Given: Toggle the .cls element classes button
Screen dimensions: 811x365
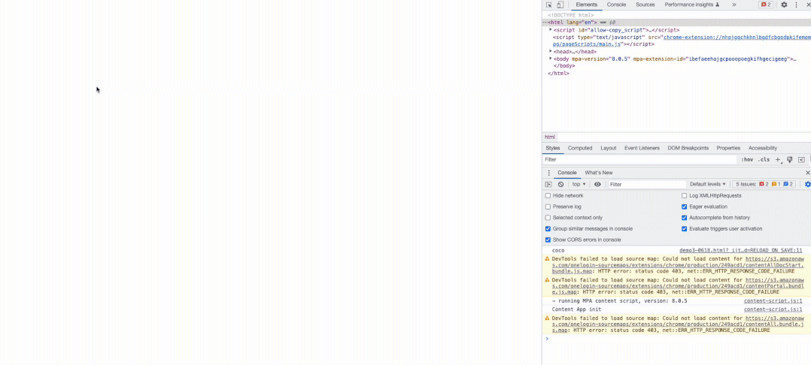Looking at the screenshot, I should [x=764, y=160].
